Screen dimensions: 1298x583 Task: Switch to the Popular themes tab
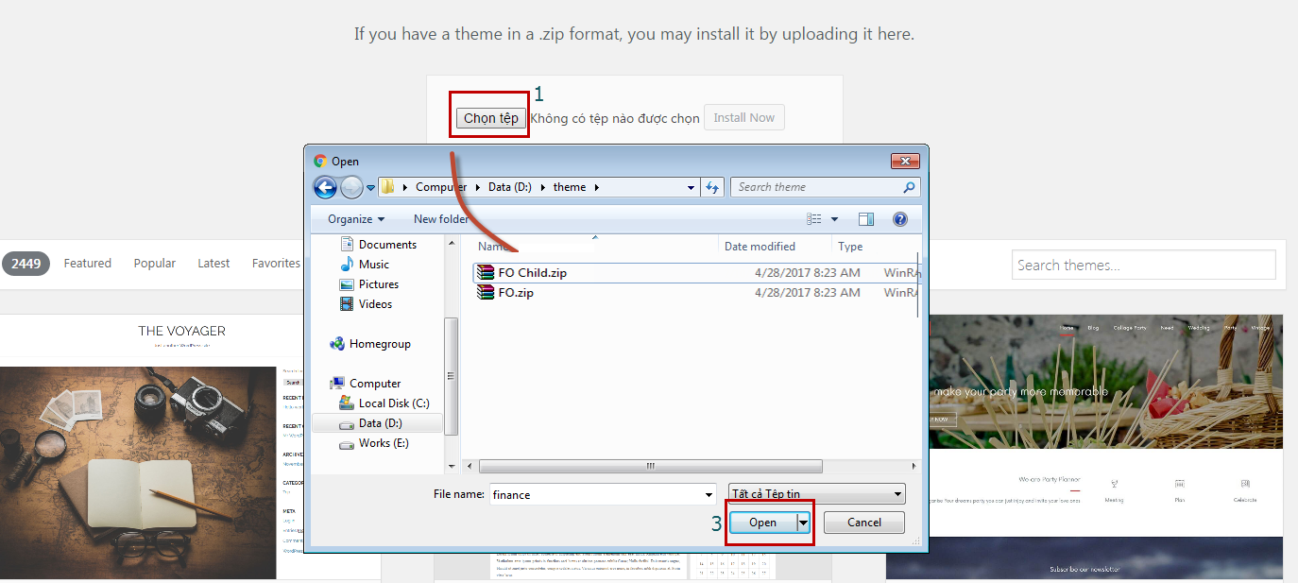(154, 264)
